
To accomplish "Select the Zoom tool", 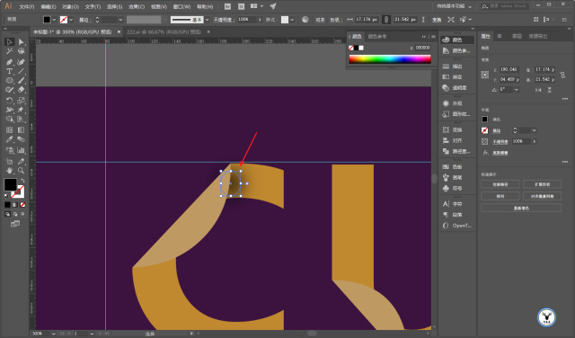I will pos(21,170).
